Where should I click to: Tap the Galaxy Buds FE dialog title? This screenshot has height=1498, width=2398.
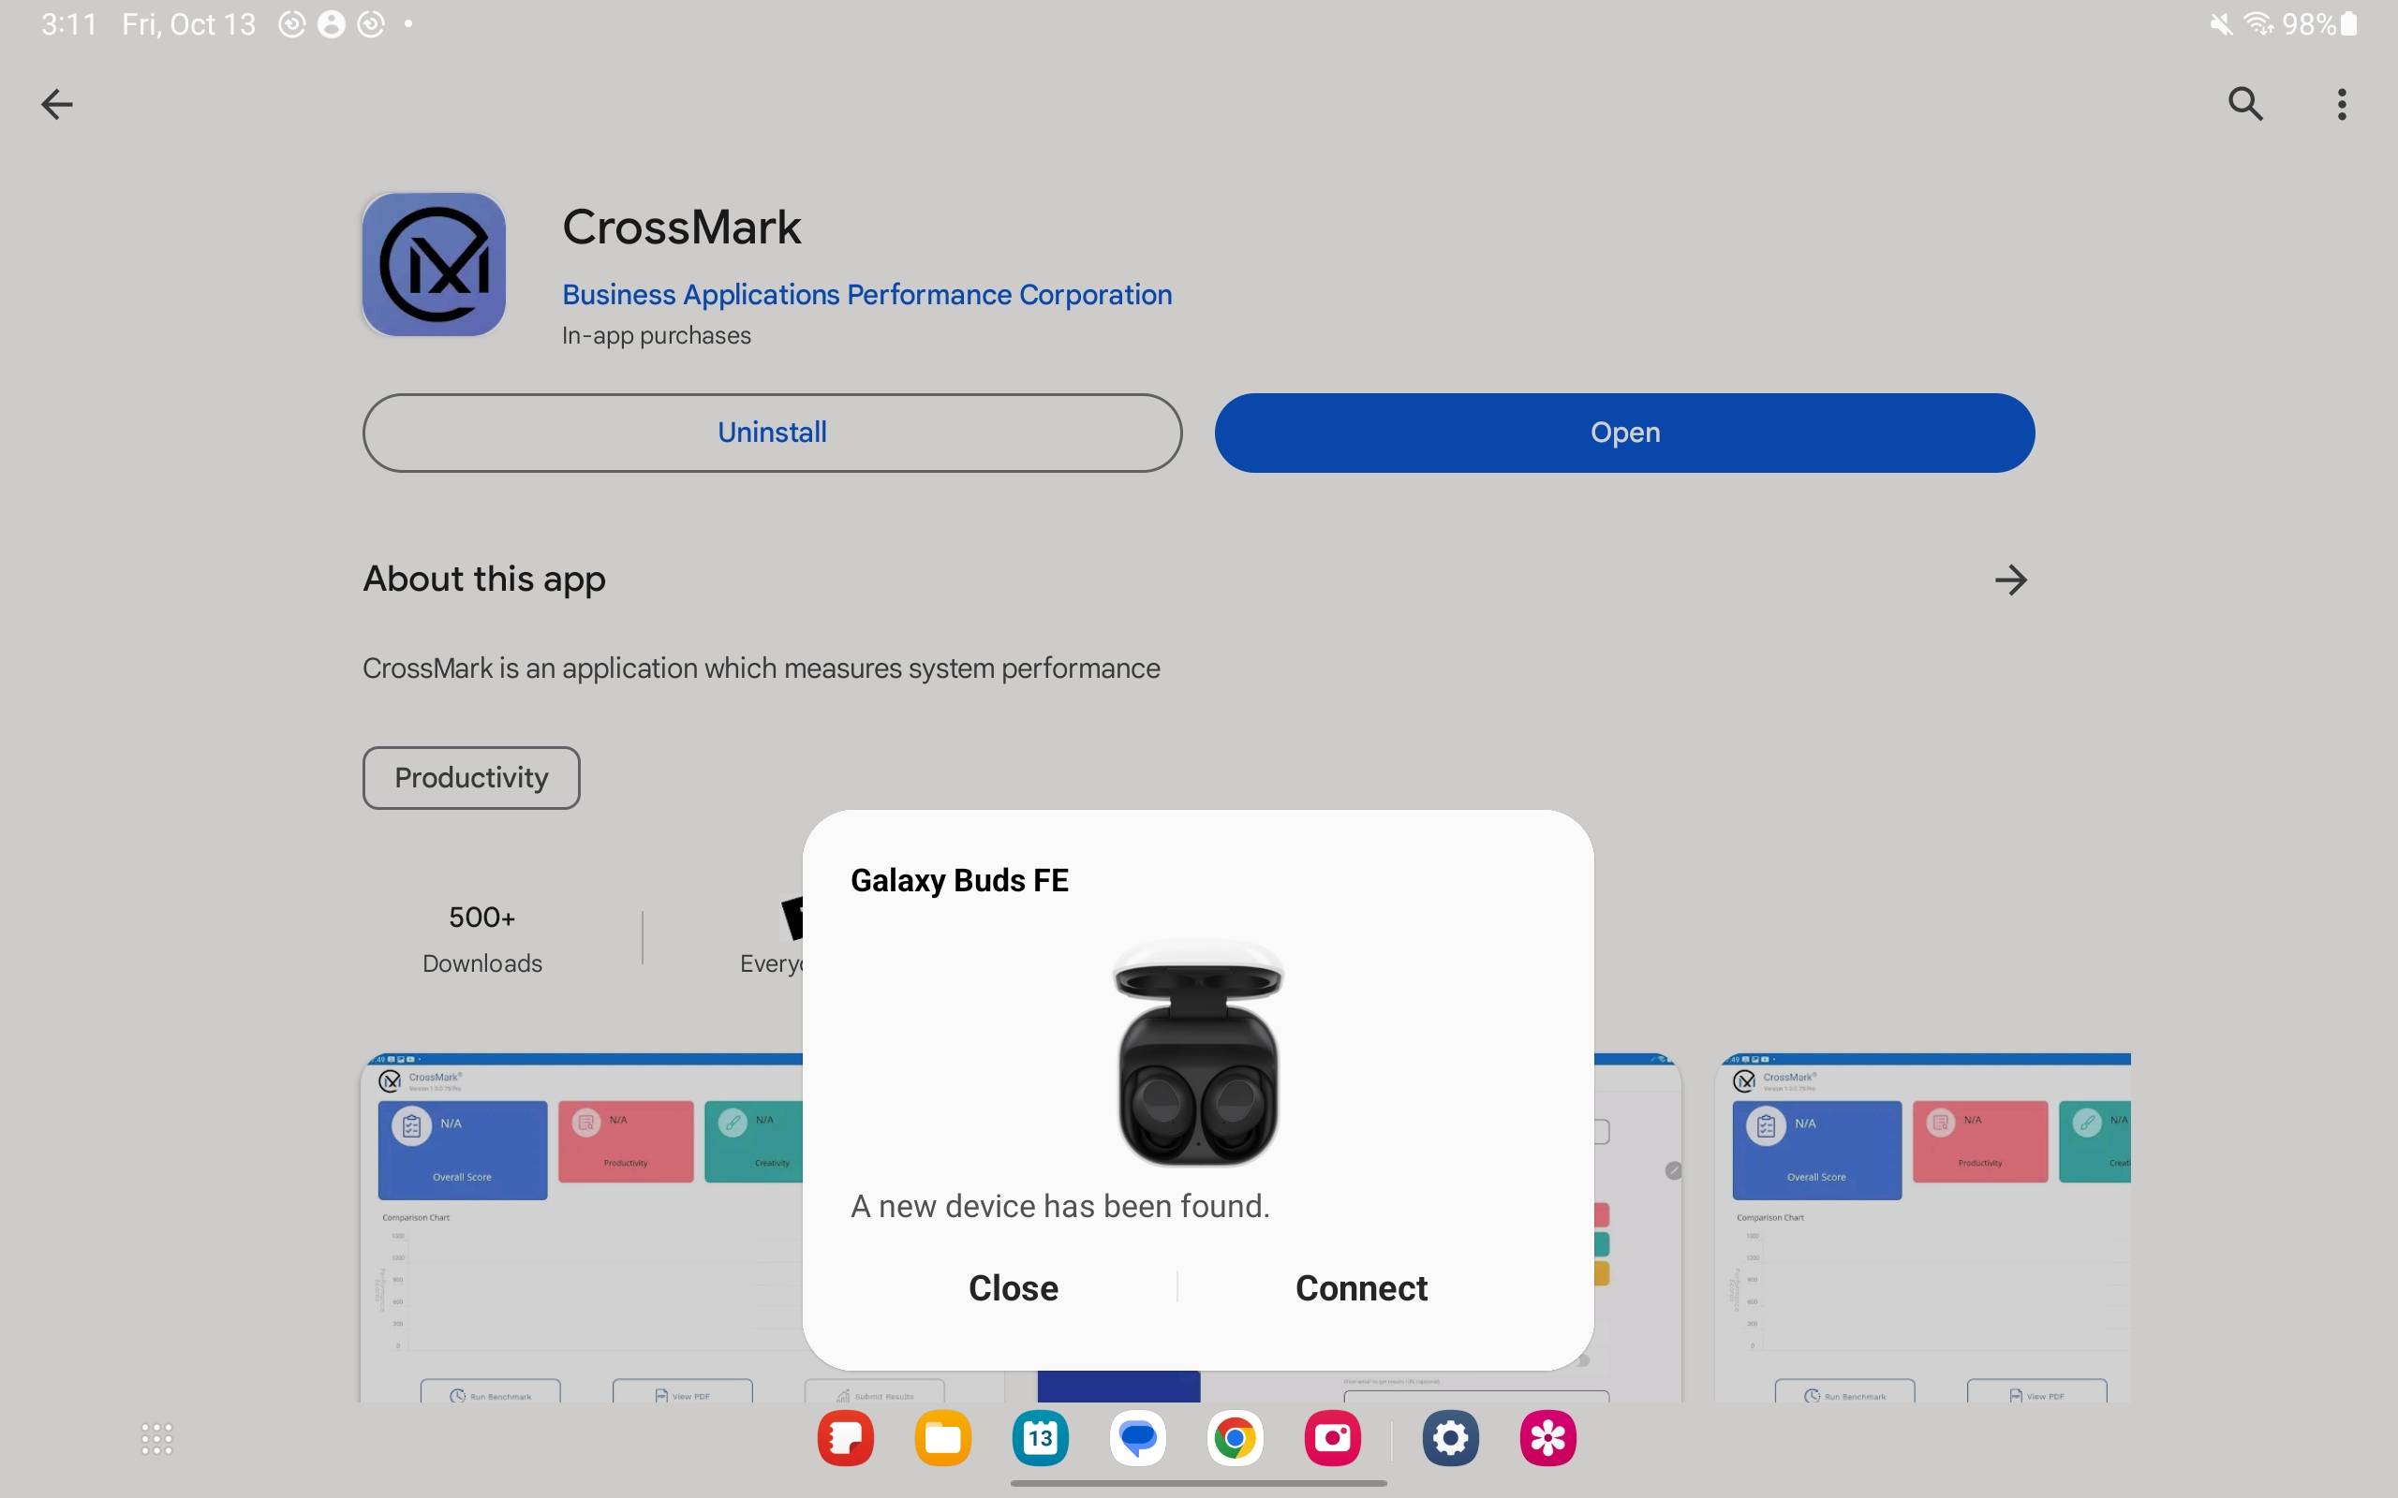(959, 880)
